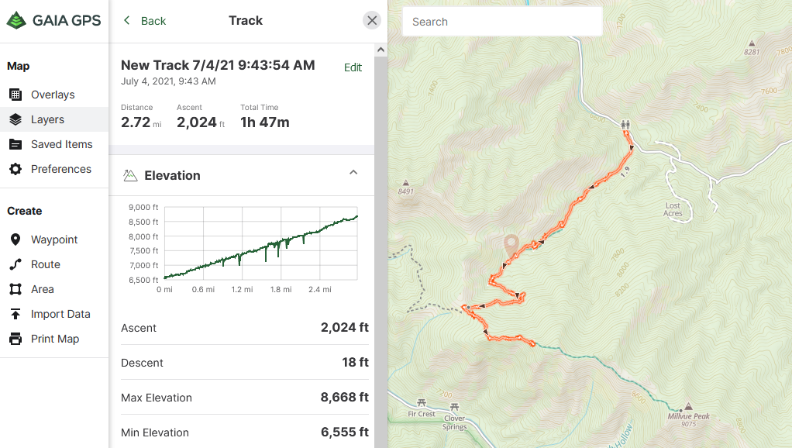Go back using the Back chevron
Viewport: 792px width, 448px height.
tap(127, 21)
